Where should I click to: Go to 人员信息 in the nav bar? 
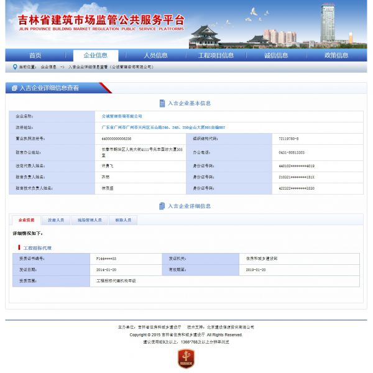point(156,55)
